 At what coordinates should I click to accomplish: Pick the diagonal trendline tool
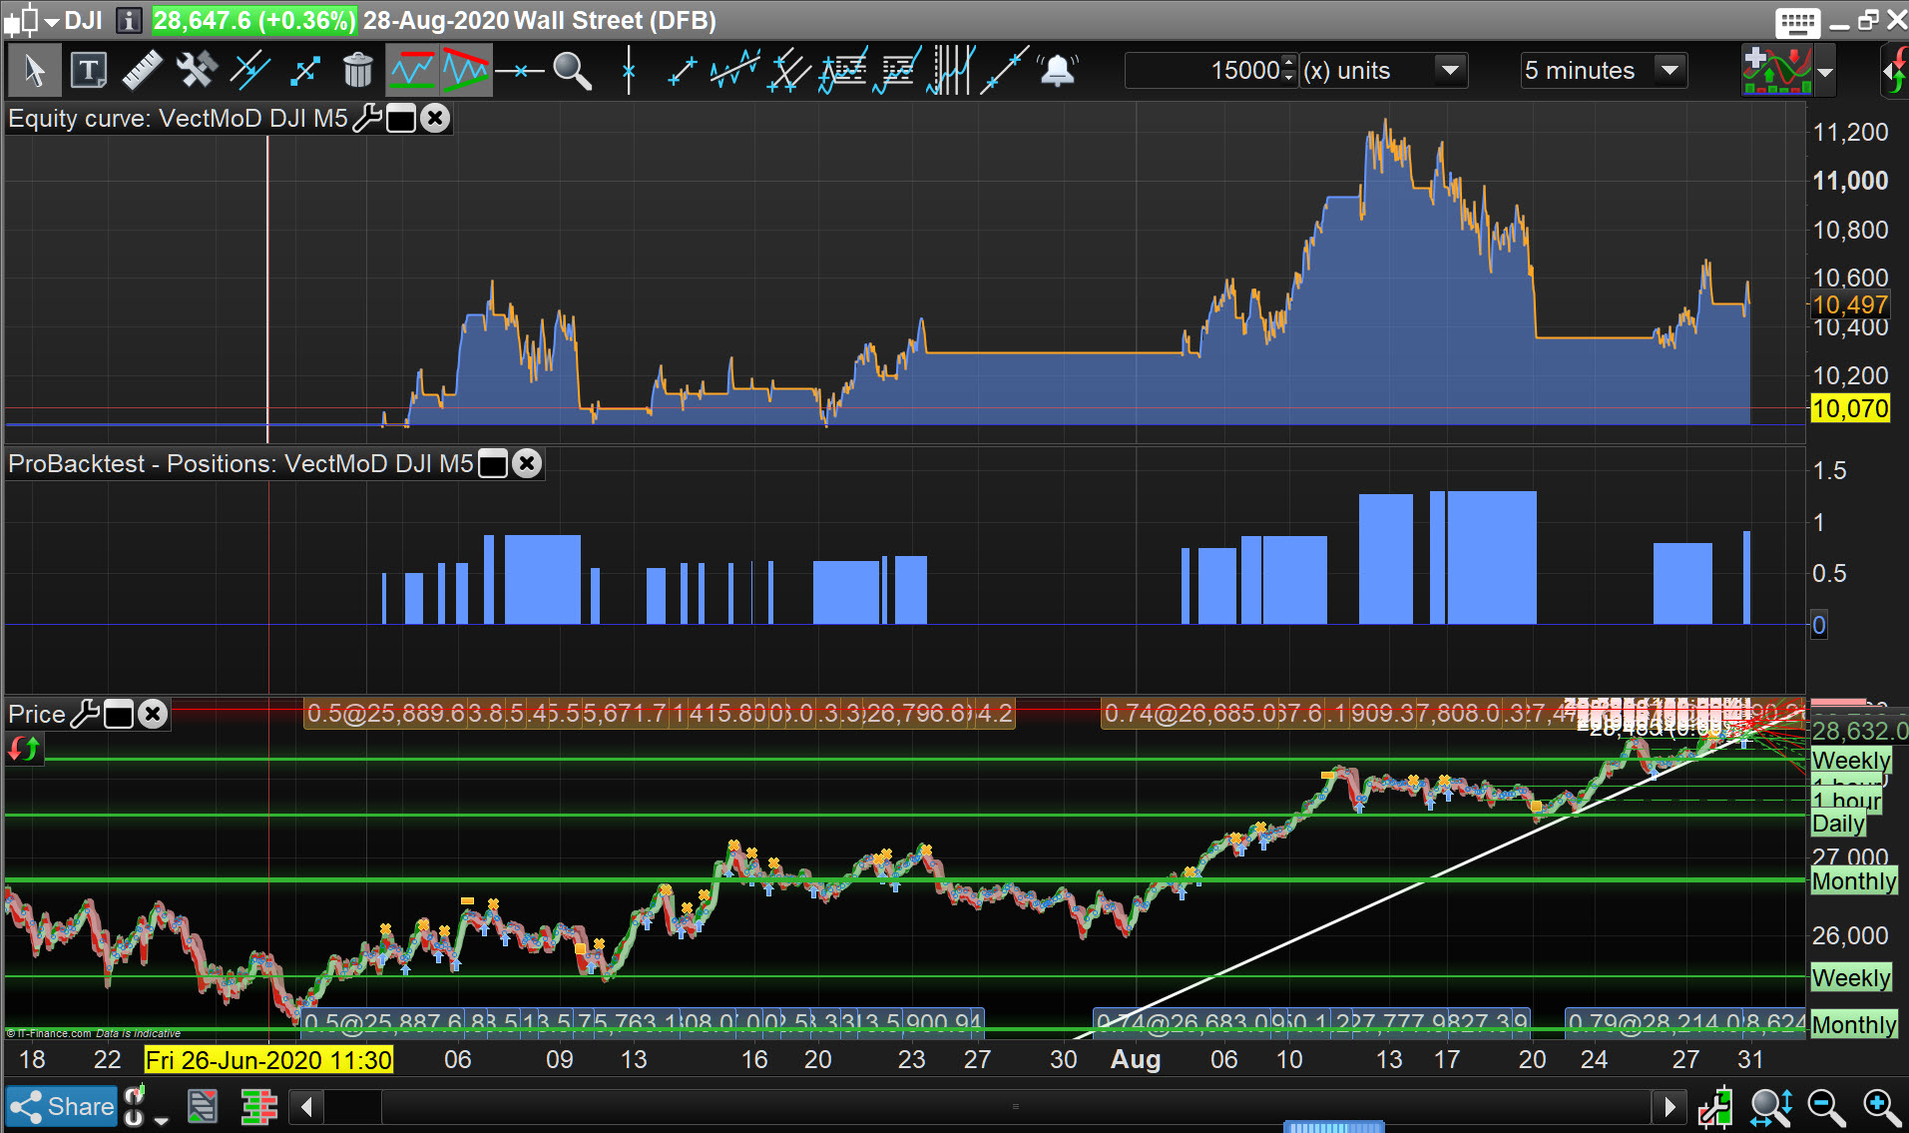point(1004,71)
